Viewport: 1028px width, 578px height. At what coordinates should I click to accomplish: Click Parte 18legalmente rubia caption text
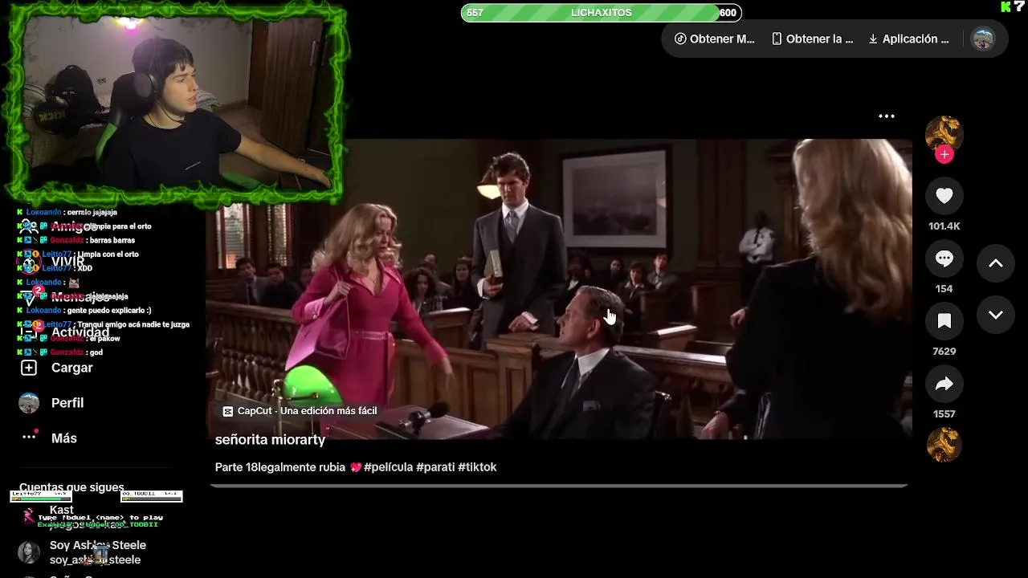[x=280, y=467]
